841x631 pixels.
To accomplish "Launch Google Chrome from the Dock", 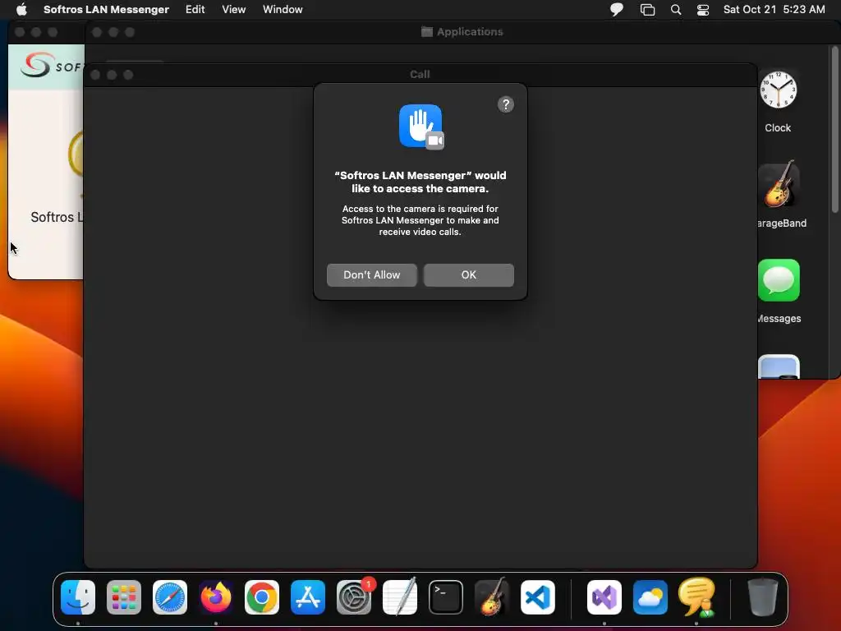I will click(262, 597).
